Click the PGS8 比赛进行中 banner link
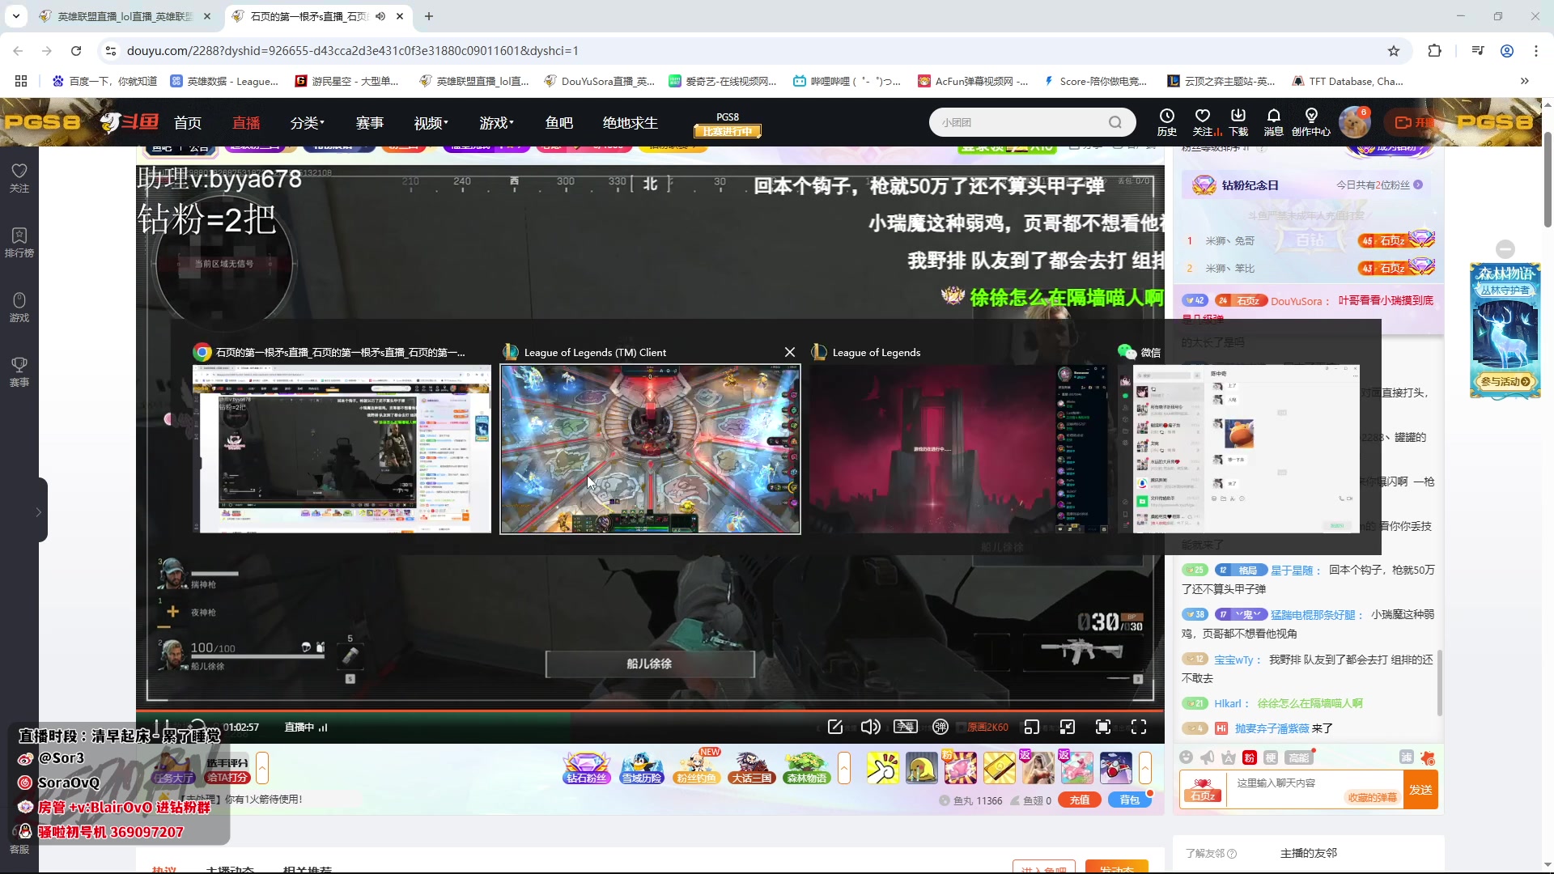Viewport: 1554px width, 874px height. [x=728, y=125]
